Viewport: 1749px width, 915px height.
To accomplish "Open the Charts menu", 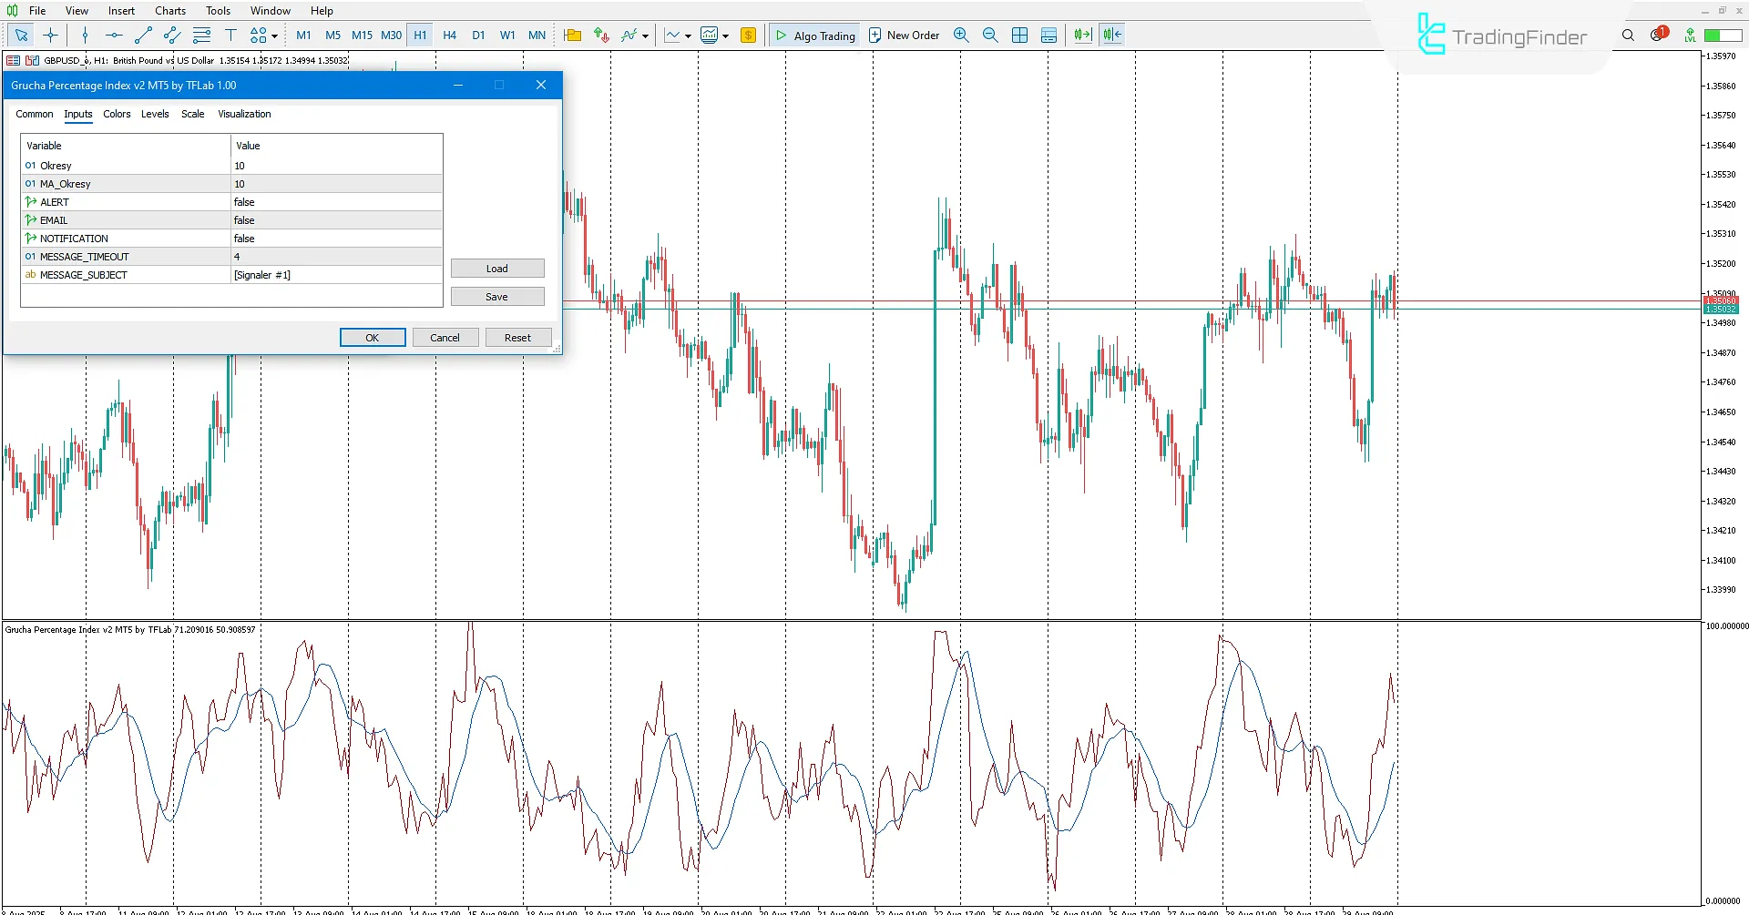I will 169,10.
